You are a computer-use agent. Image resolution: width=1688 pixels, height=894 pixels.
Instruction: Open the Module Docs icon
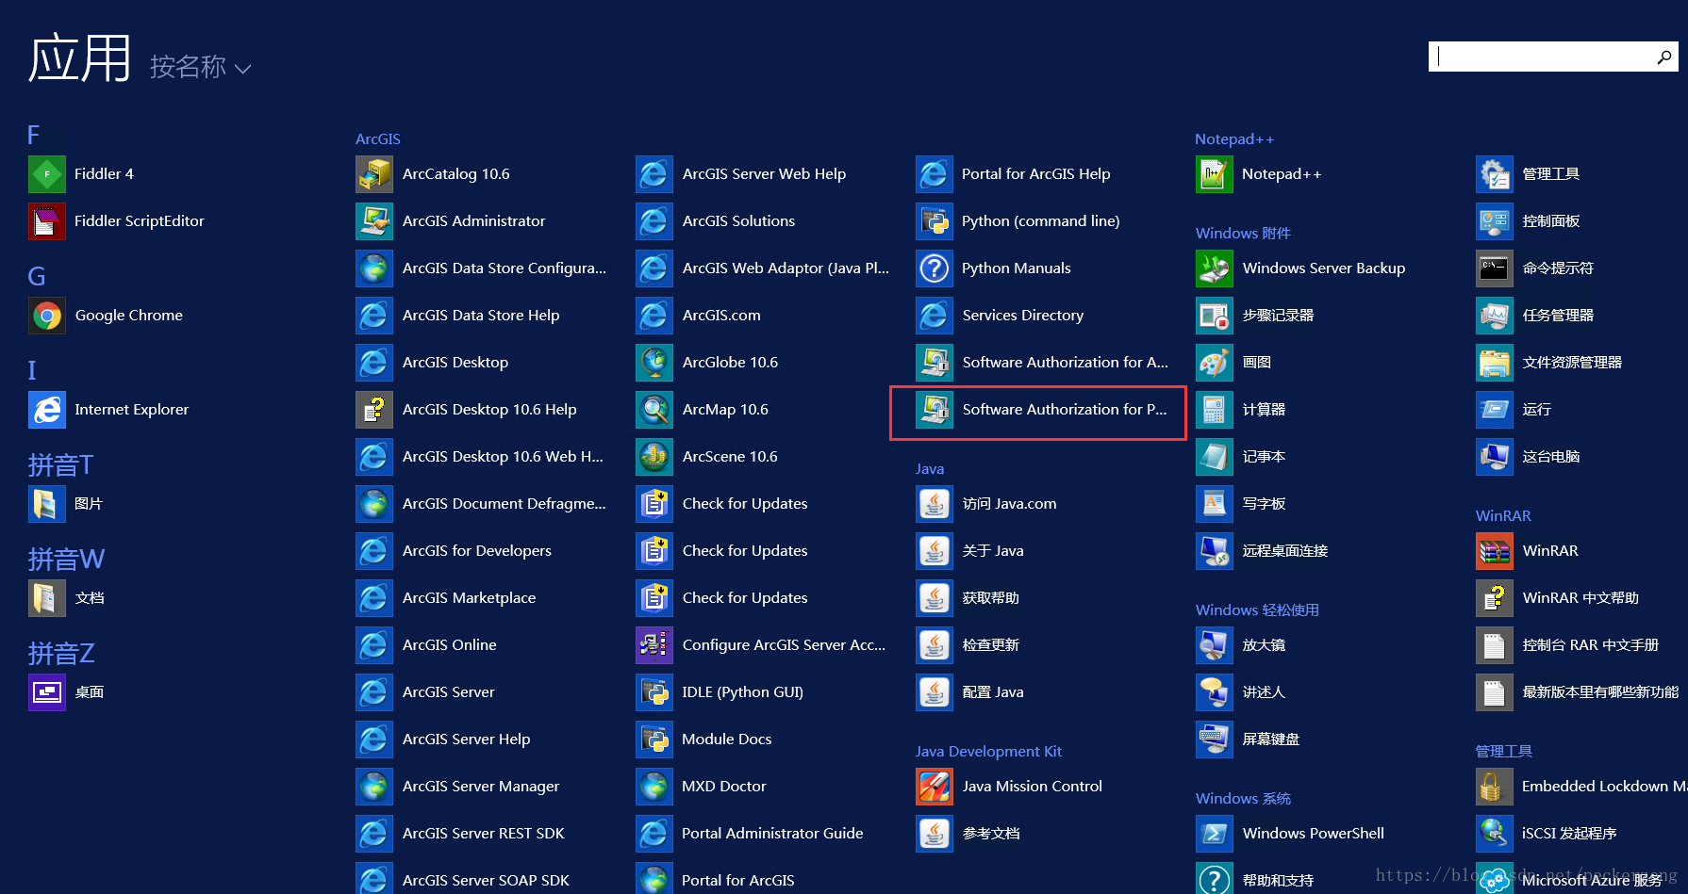654,740
